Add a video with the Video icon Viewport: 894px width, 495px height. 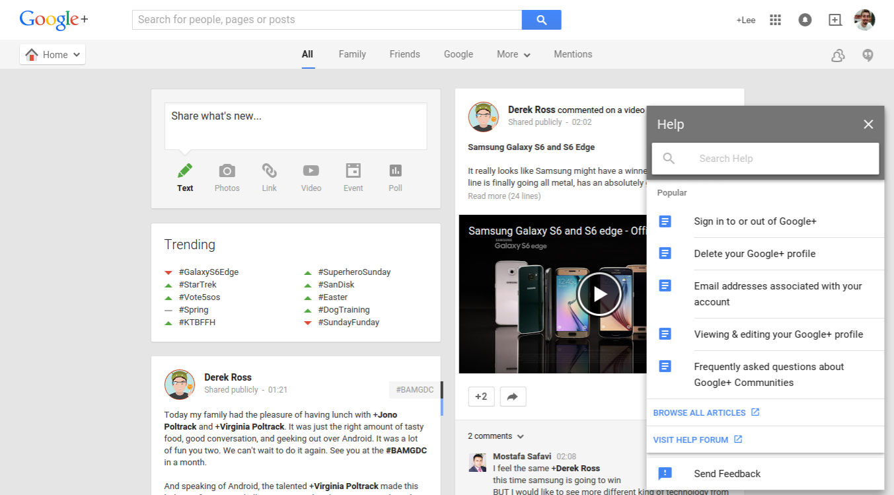tap(311, 171)
